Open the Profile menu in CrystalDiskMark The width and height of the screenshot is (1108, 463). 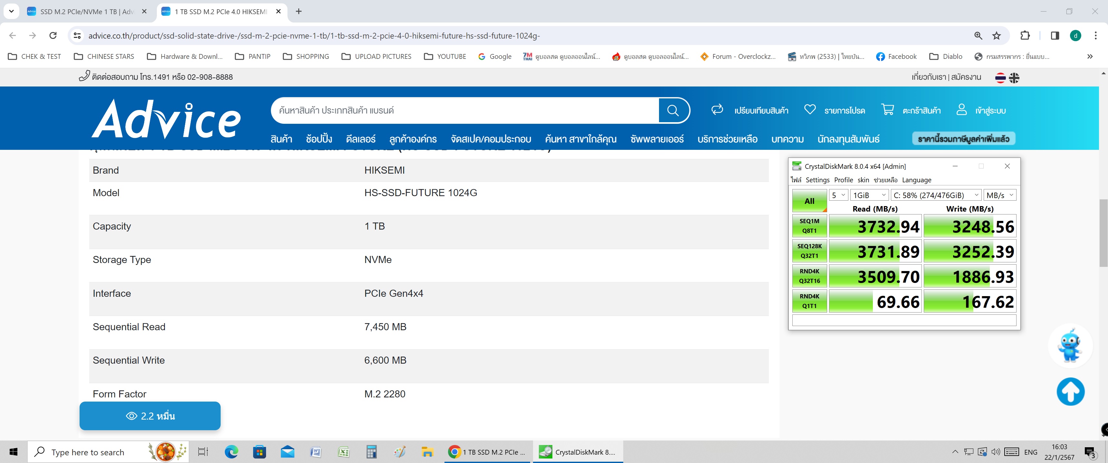[x=844, y=180]
